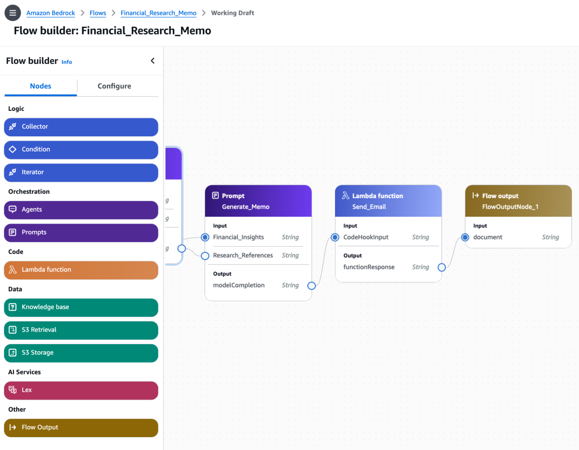Click the lambda icon on Send_Email node
Image resolution: width=579 pixels, height=450 pixels.
tap(346, 195)
